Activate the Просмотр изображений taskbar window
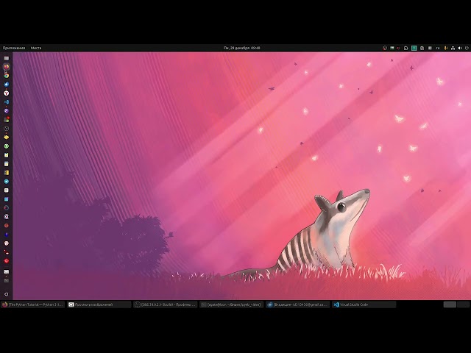This screenshot has width=471, height=353. 99,304
